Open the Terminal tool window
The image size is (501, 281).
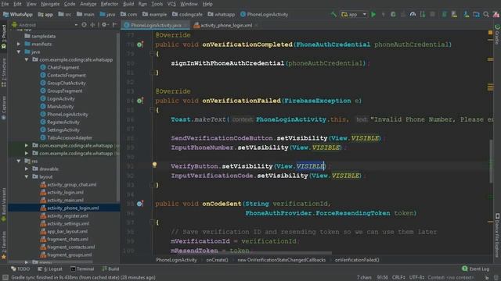pyautogui.click(x=82, y=269)
